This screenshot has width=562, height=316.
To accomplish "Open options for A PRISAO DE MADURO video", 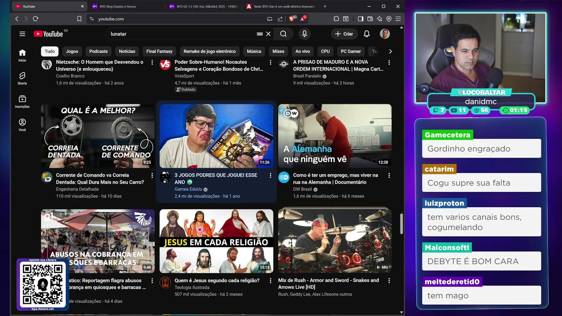I will coord(389,63).
